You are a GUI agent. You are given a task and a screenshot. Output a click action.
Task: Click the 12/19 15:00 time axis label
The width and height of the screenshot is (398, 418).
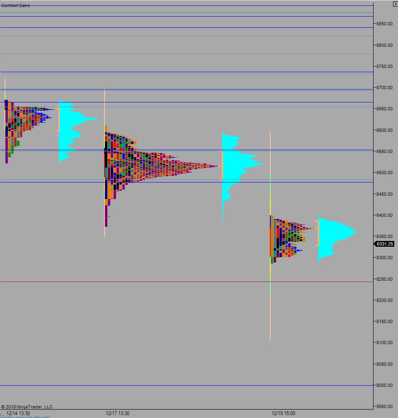(284, 413)
